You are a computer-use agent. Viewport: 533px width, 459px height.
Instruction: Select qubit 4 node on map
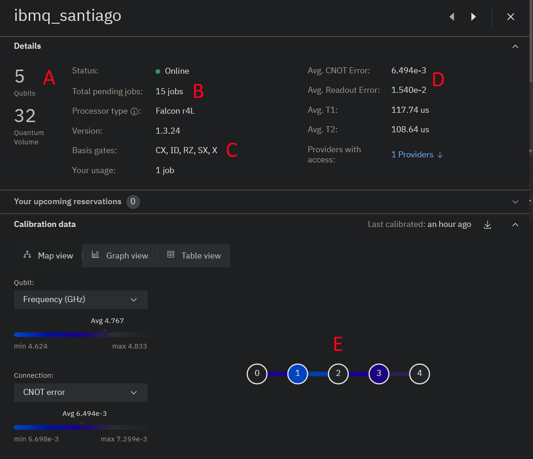click(x=419, y=374)
